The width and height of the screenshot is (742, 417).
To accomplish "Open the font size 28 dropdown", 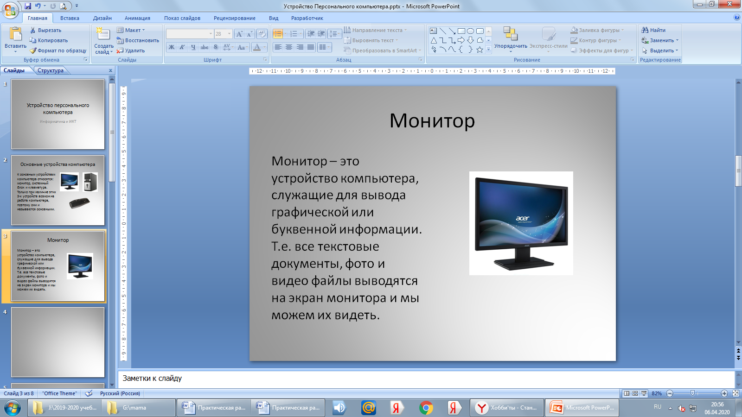I will point(229,34).
